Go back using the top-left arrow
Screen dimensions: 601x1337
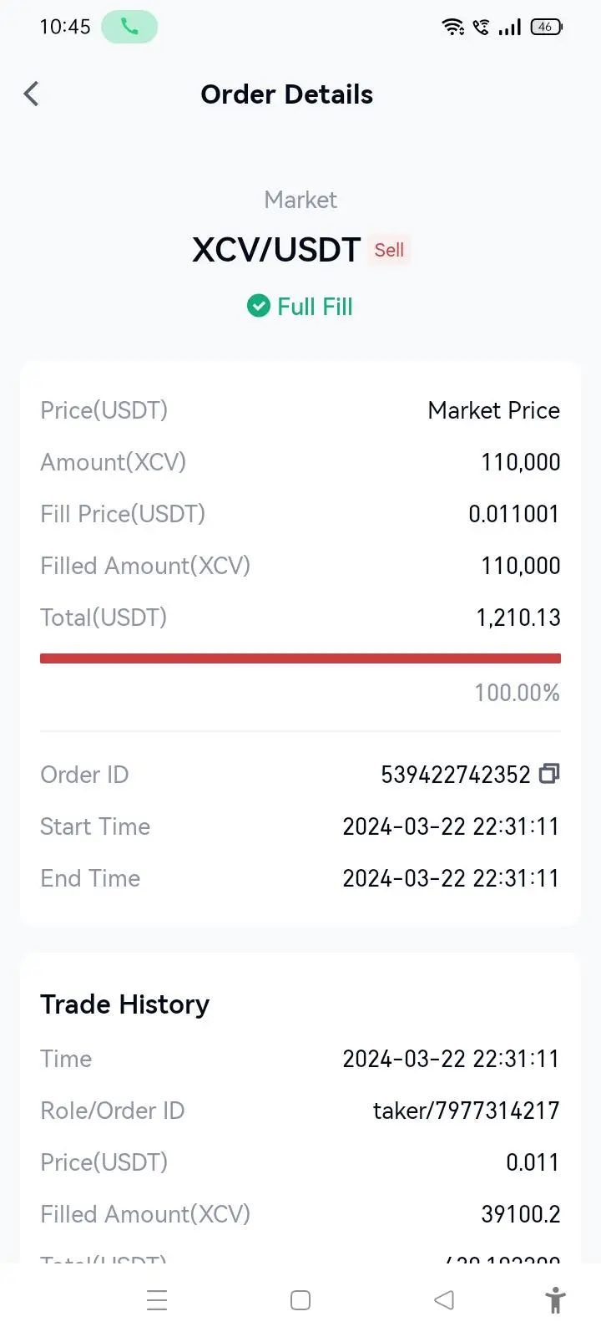(32, 94)
